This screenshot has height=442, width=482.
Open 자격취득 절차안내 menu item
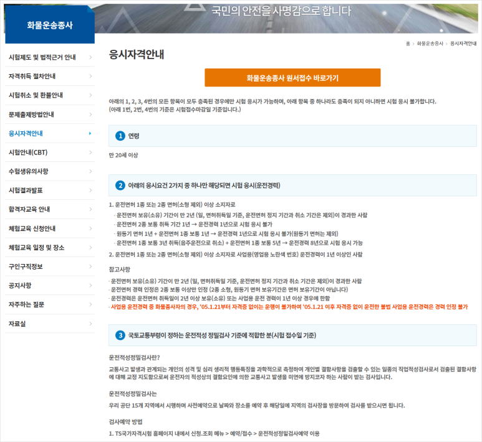50,77
